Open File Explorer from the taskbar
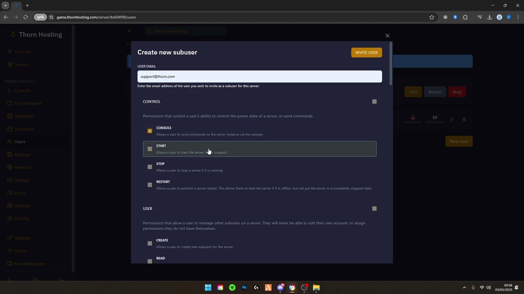This screenshot has width=524, height=294. (x=316, y=287)
